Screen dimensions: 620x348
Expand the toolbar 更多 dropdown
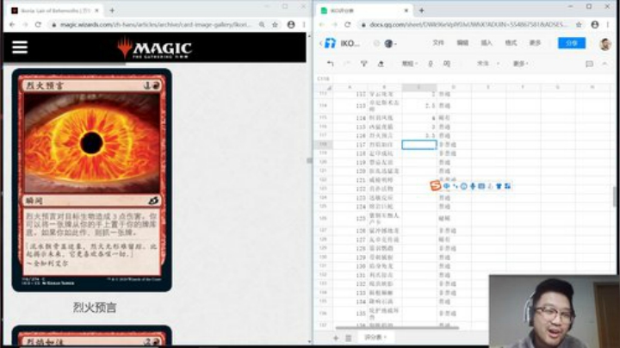coord(520,63)
